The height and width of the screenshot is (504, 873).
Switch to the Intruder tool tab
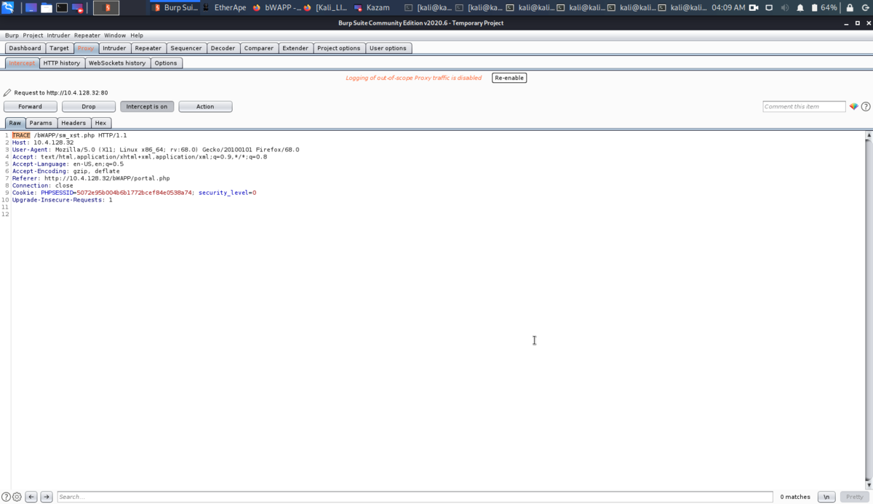click(x=114, y=48)
